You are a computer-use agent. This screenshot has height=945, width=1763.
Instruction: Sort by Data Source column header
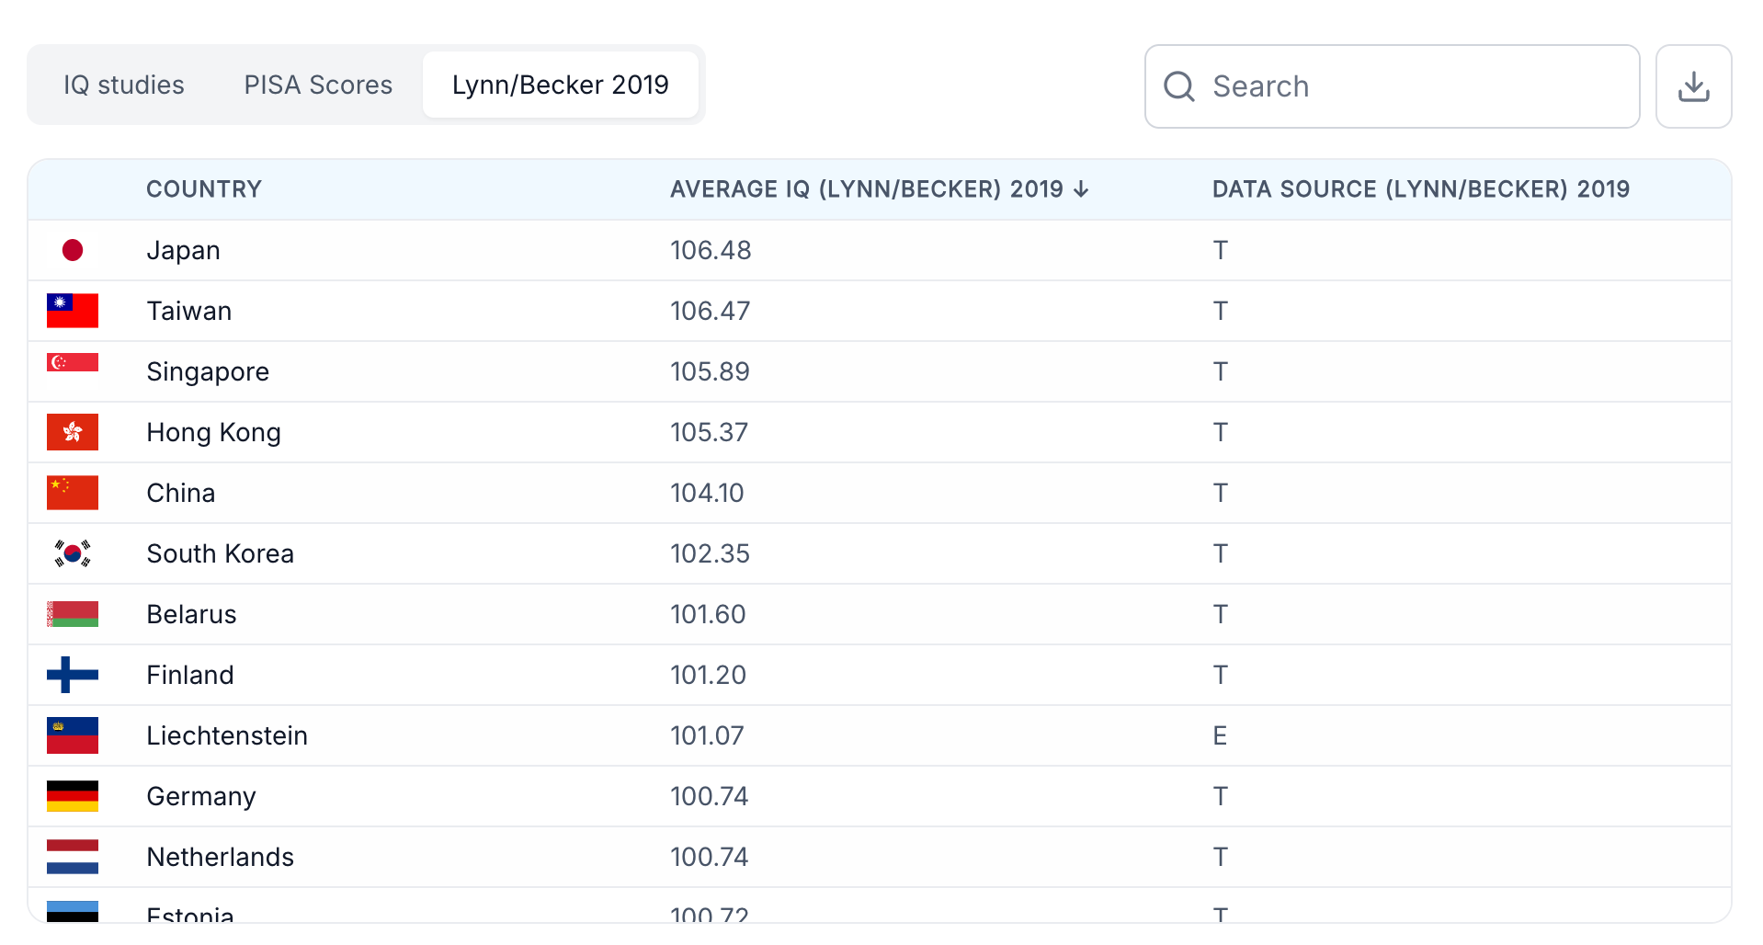pyautogui.click(x=1420, y=189)
